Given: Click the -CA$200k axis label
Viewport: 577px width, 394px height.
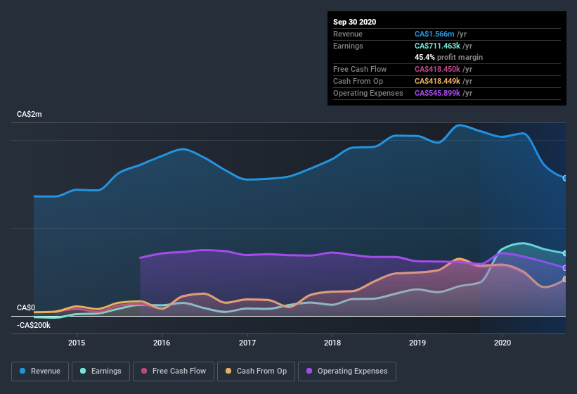Looking at the screenshot, I should point(34,325).
